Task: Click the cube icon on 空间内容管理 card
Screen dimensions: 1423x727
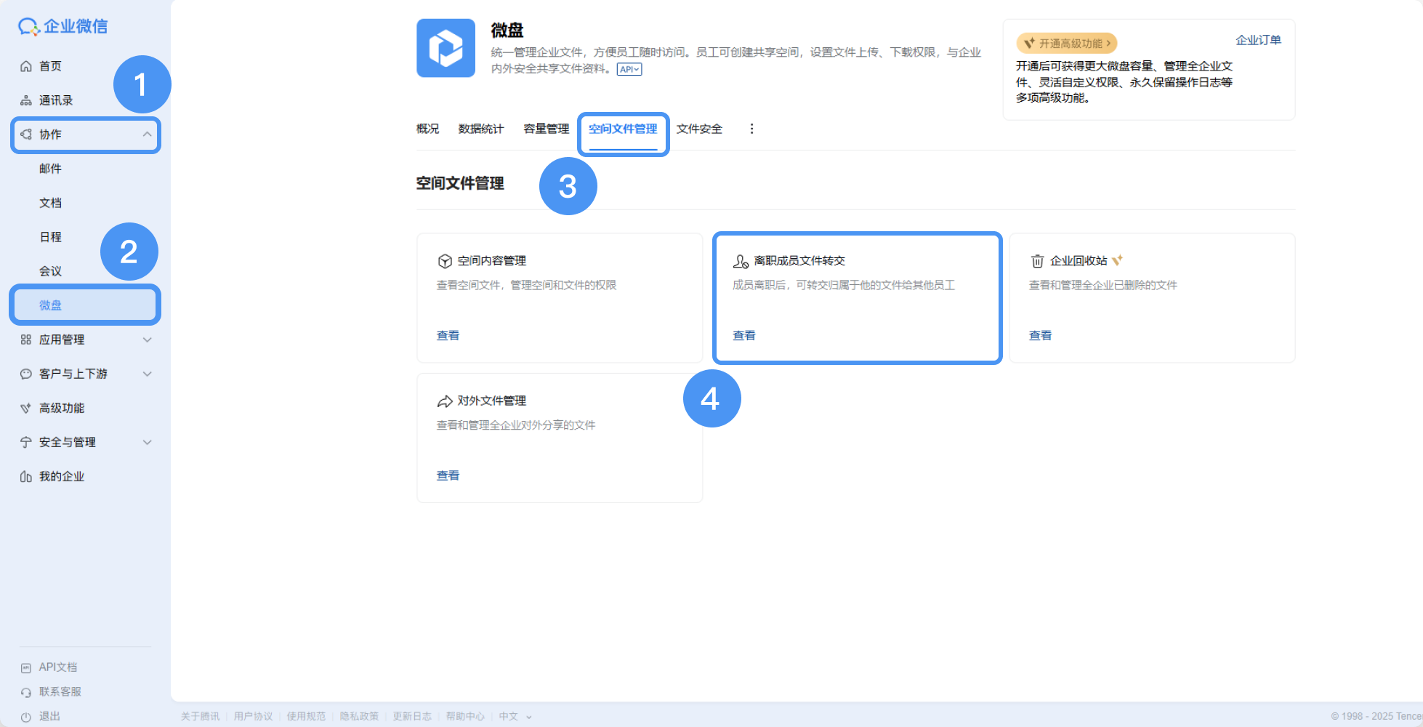Action: click(x=445, y=261)
